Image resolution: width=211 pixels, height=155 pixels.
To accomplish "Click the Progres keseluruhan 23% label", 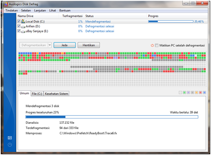I will point(42,112).
